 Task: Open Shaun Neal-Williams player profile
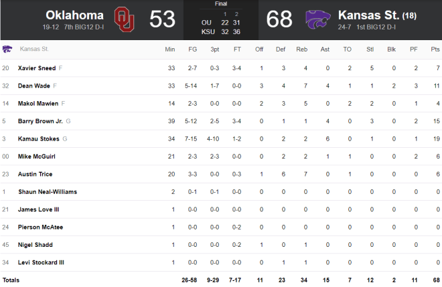(x=48, y=192)
